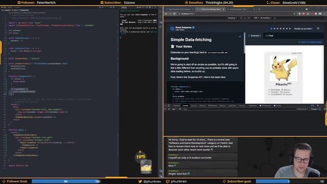Toggle the devtools device toolbar icon
The image size is (327, 184).
169,106
